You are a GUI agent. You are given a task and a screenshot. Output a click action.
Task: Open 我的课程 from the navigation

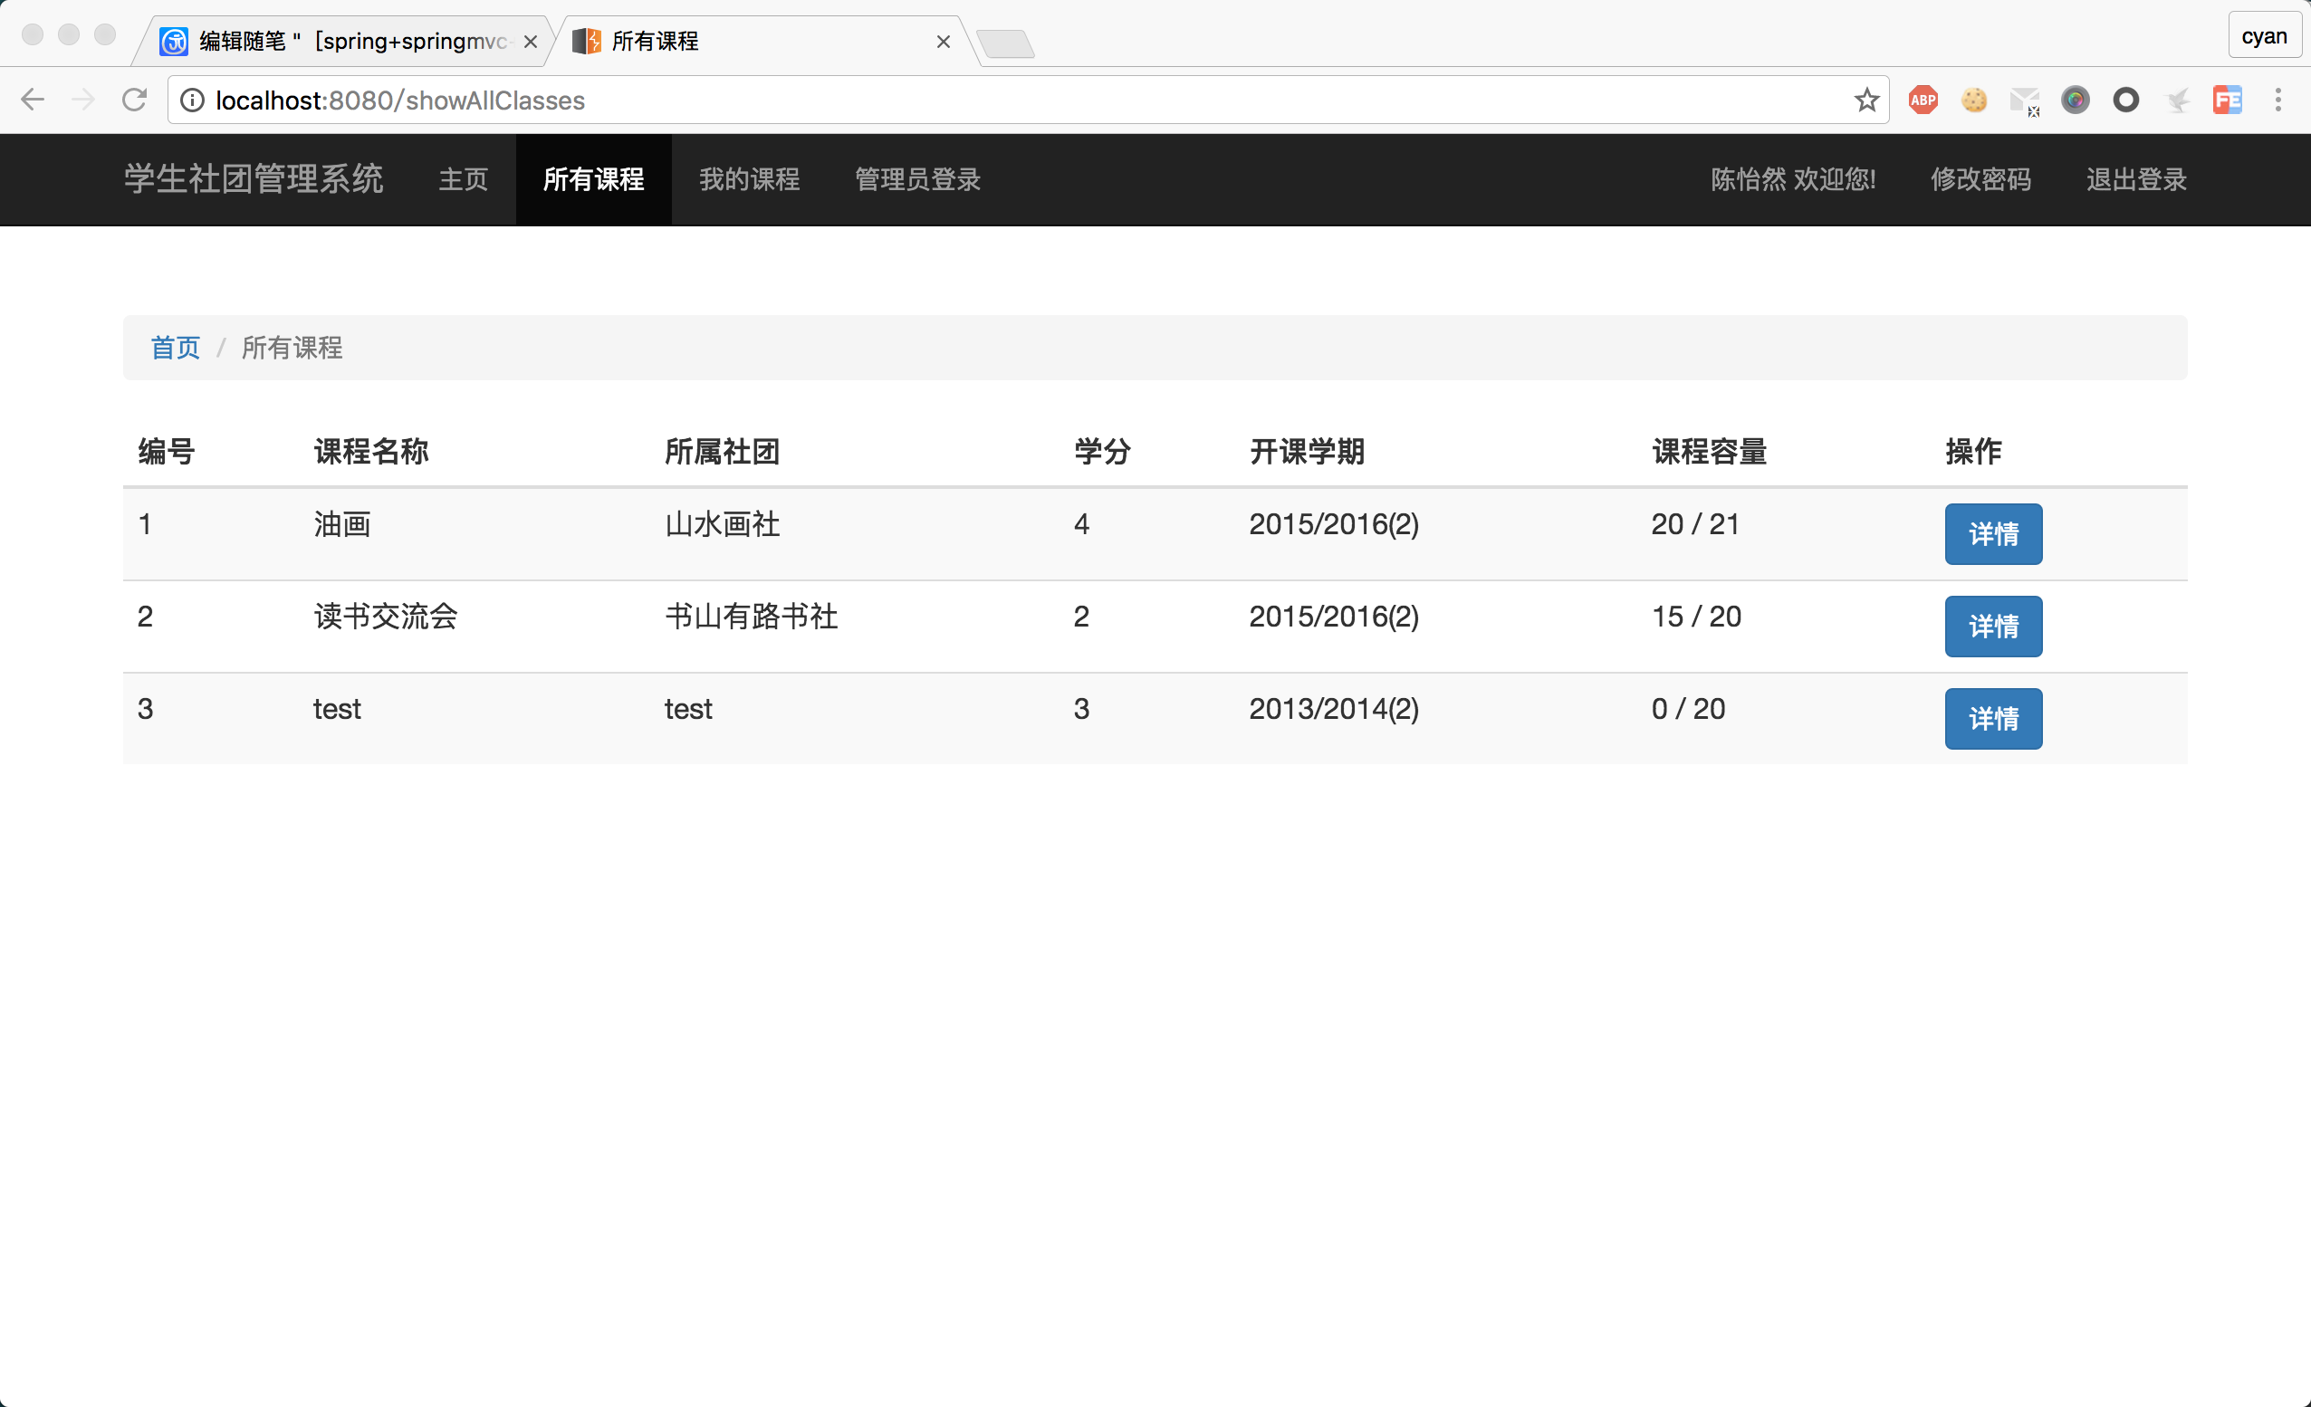(750, 179)
